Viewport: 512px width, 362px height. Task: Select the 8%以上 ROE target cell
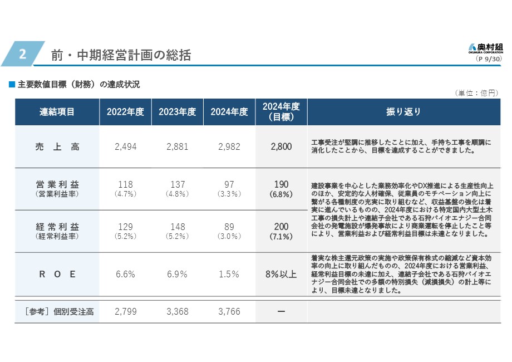[x=281, y=275]
